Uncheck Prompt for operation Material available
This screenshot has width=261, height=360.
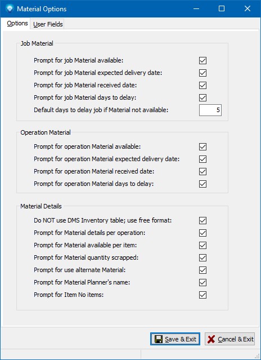(203, 146)
